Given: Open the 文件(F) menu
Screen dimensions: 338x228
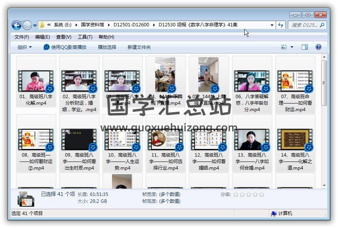Looking at the screenshot, I should 22,37.
